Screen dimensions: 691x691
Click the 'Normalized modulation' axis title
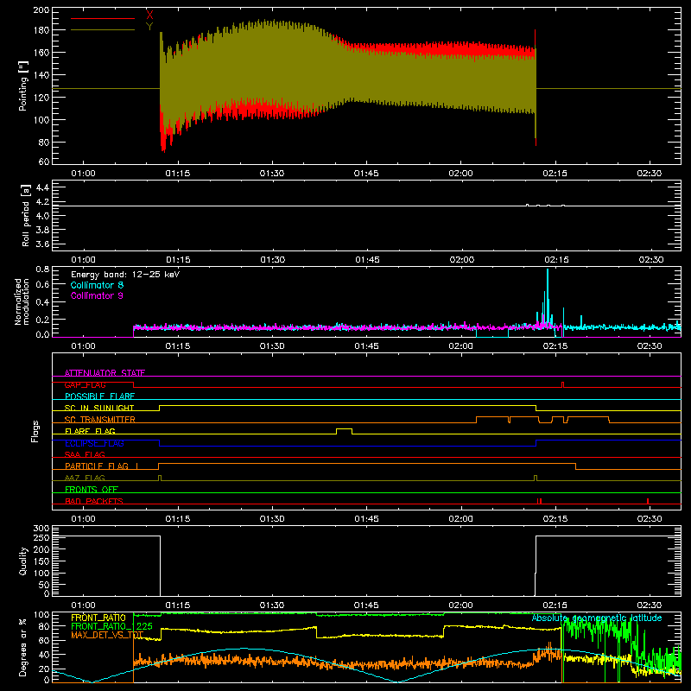click(22, 301)
